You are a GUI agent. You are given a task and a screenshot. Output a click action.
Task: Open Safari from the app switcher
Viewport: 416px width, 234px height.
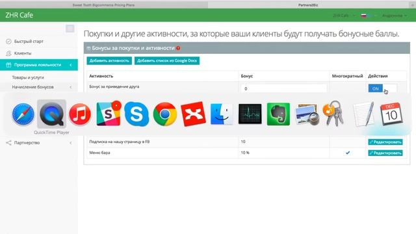pyautogui.click(x=23, y=114)
